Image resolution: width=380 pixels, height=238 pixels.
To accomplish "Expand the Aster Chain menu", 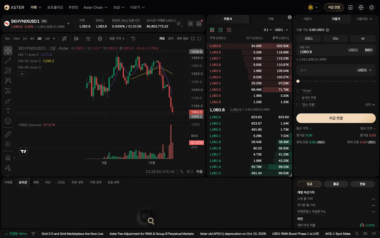I will pyautogui.click(x=96, y=7).
